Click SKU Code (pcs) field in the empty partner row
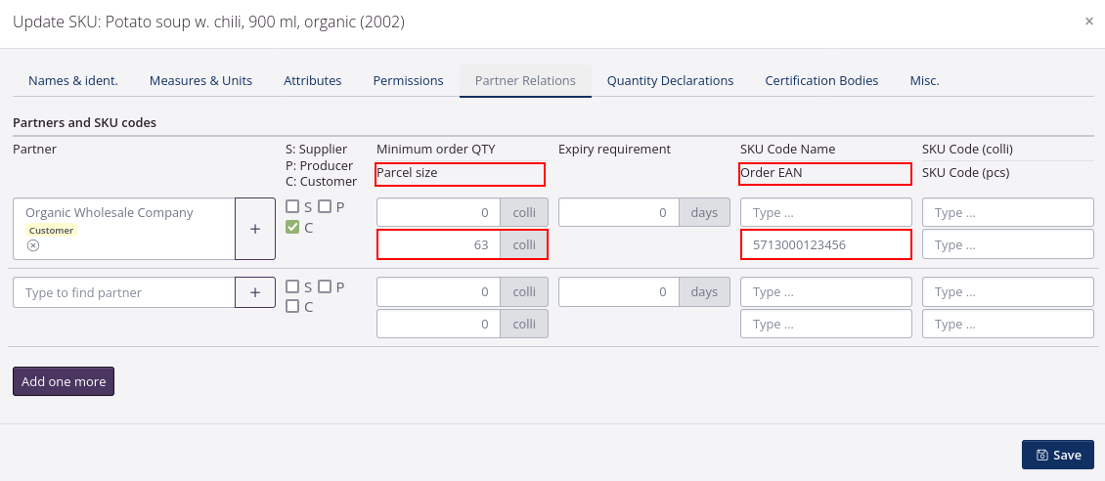The image size is (1105, 481). (x=1008, y=324)
